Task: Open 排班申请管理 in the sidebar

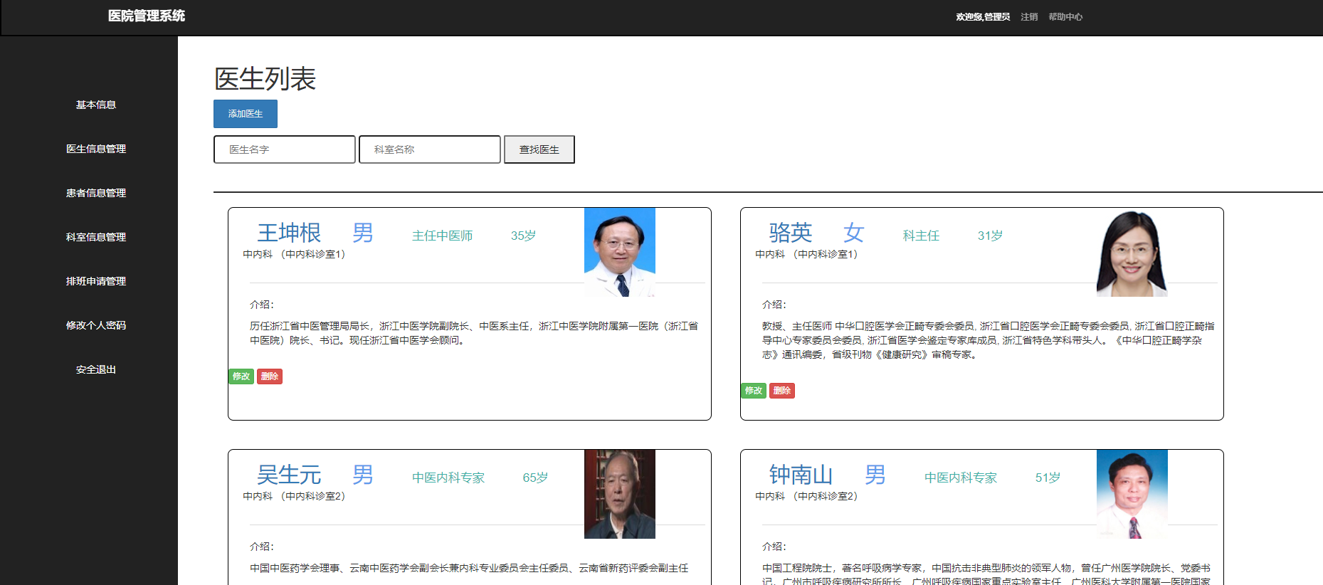Action: tap(96, 281)
